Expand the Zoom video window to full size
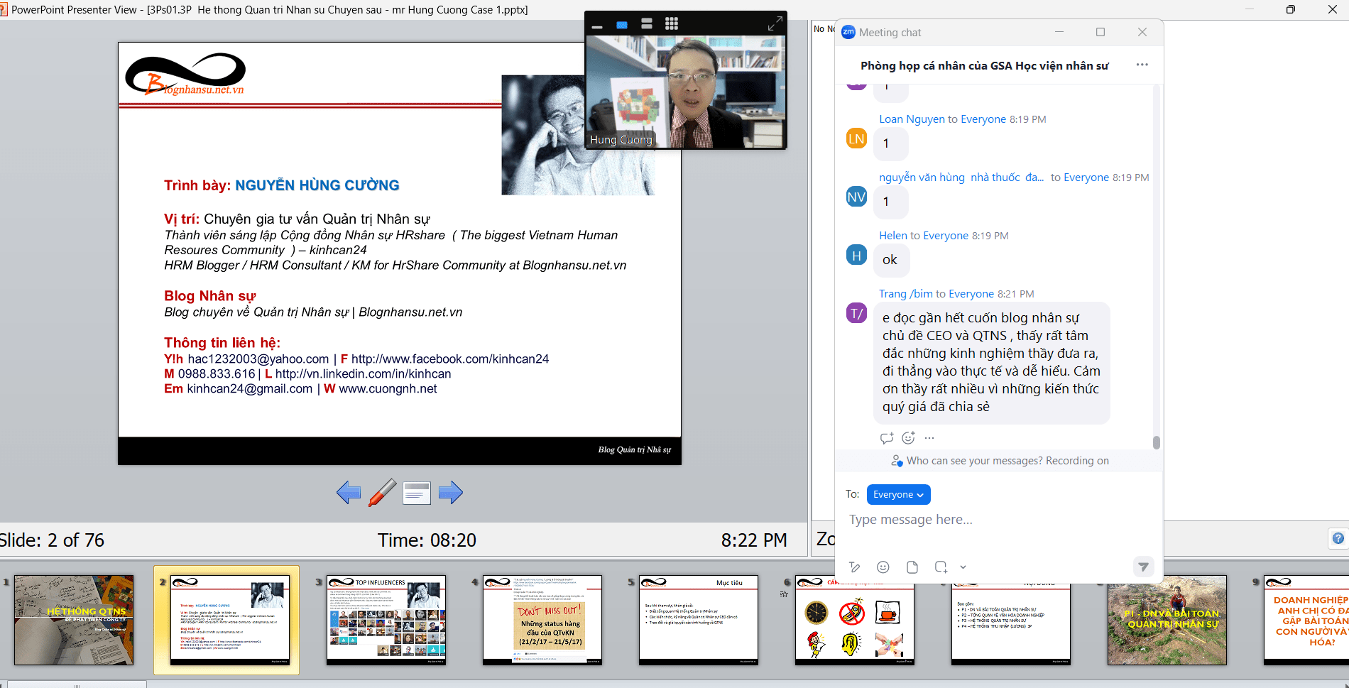Image resolution: width=1349 pixels, height=688 pixels. point(775,24)
